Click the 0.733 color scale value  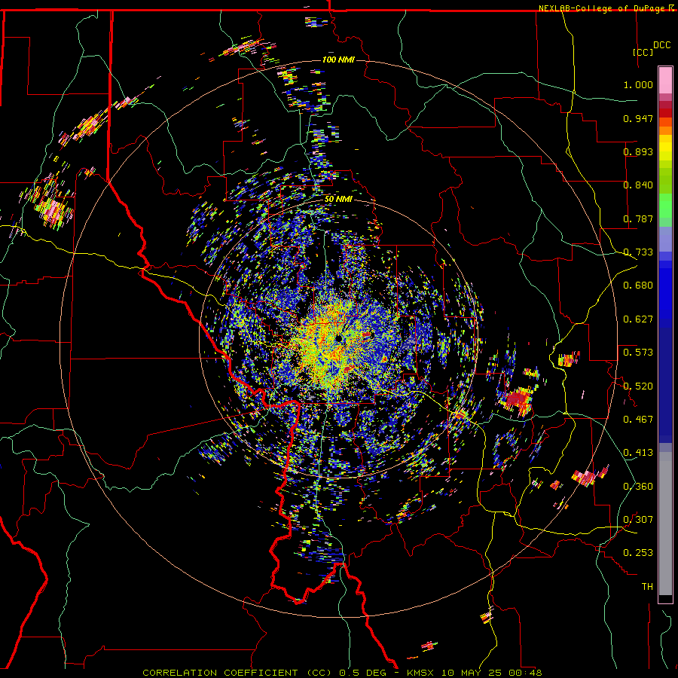pos(638,252)
